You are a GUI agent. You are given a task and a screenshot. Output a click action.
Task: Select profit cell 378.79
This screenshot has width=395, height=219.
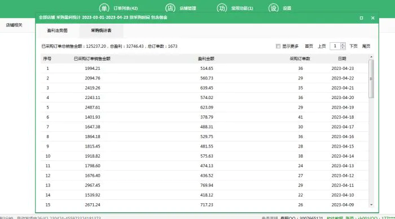(207, 117)
